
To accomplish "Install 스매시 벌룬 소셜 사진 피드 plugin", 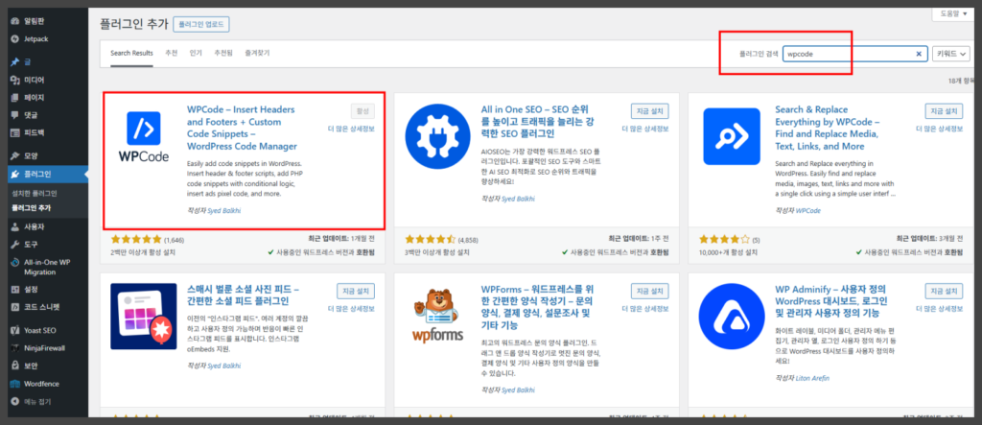I will pos(356,291).
